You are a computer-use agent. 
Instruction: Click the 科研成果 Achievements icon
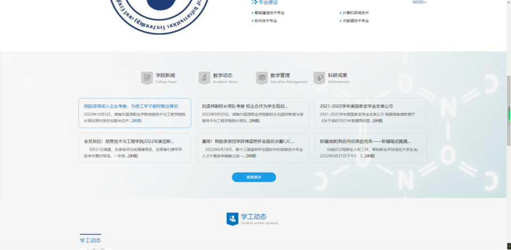[319, 77]
